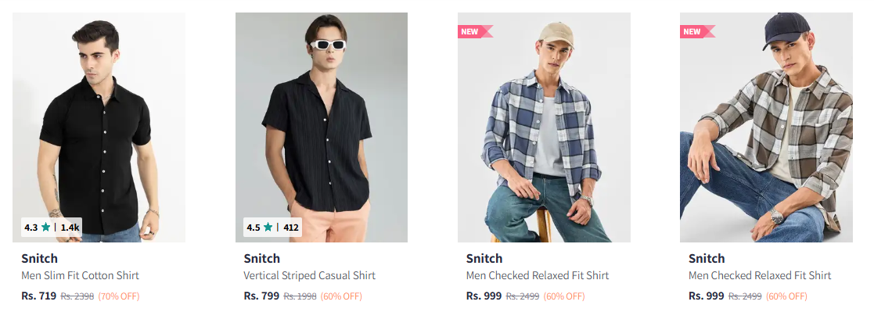Click the 1.4k ratings count
The image size is (874, 323).
(70, 228)
